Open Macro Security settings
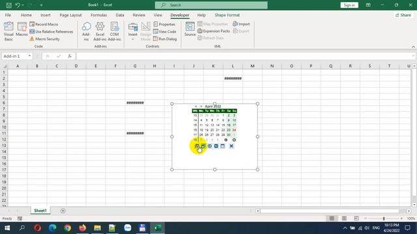Screen dimensions: 417x234 pos(44,39)
